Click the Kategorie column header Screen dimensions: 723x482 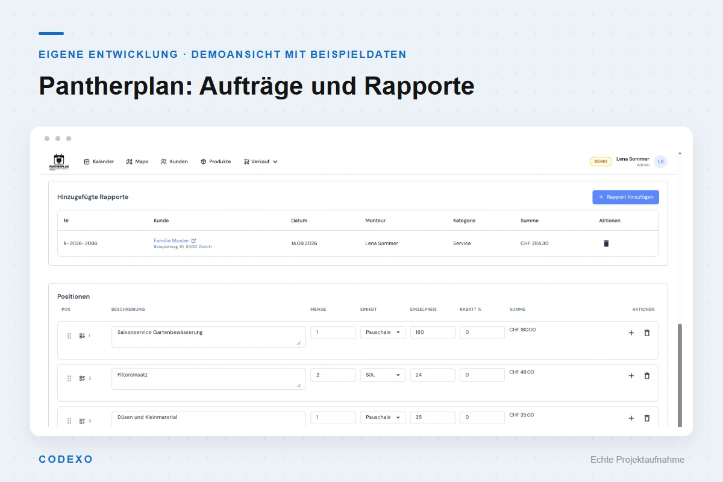click(x=465, y=221)
